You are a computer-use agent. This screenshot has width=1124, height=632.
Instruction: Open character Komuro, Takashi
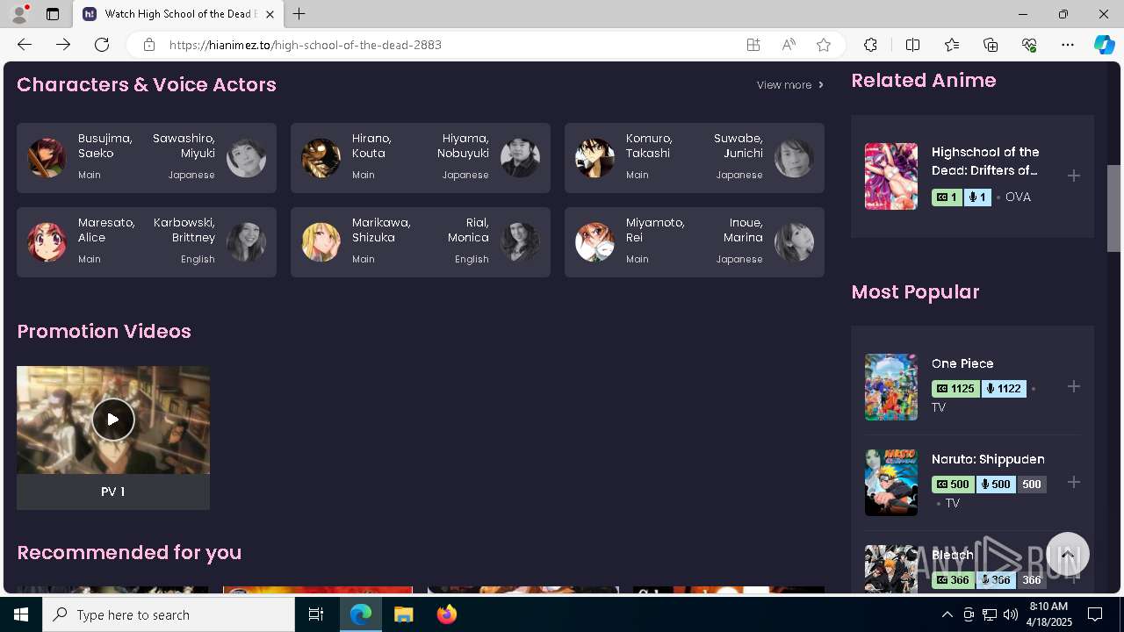(x=649, y=146)
